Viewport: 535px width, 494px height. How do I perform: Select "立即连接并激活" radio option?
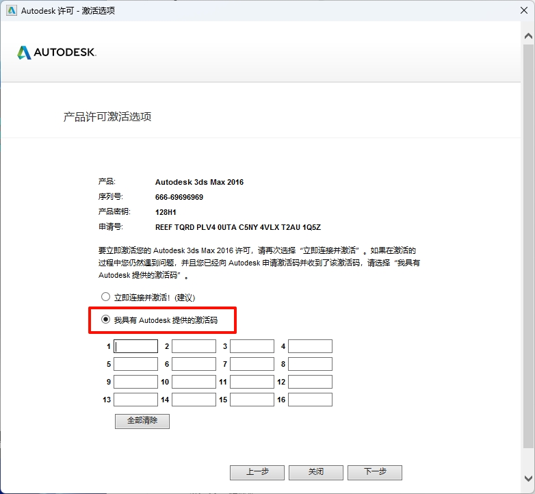105,297
